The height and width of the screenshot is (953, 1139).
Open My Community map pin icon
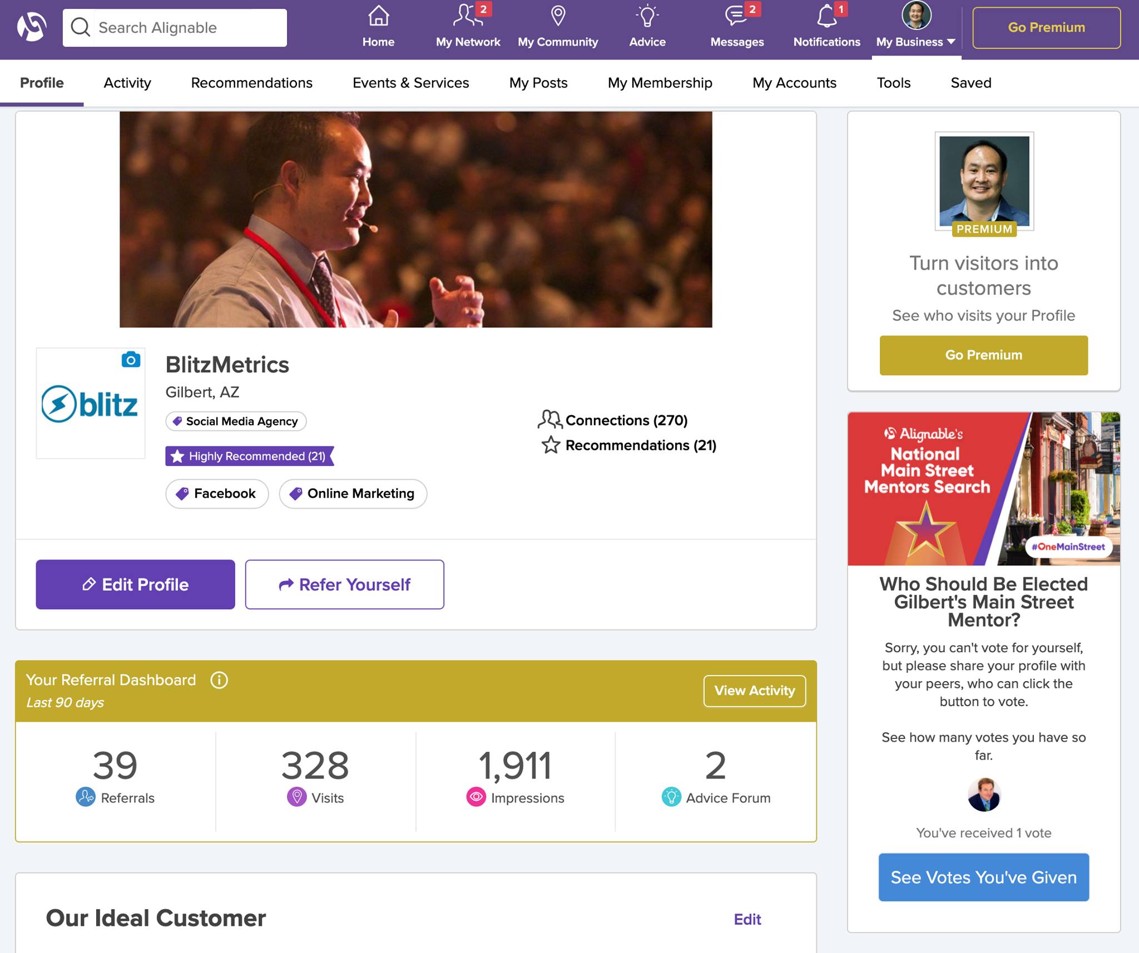pos(558,16)
